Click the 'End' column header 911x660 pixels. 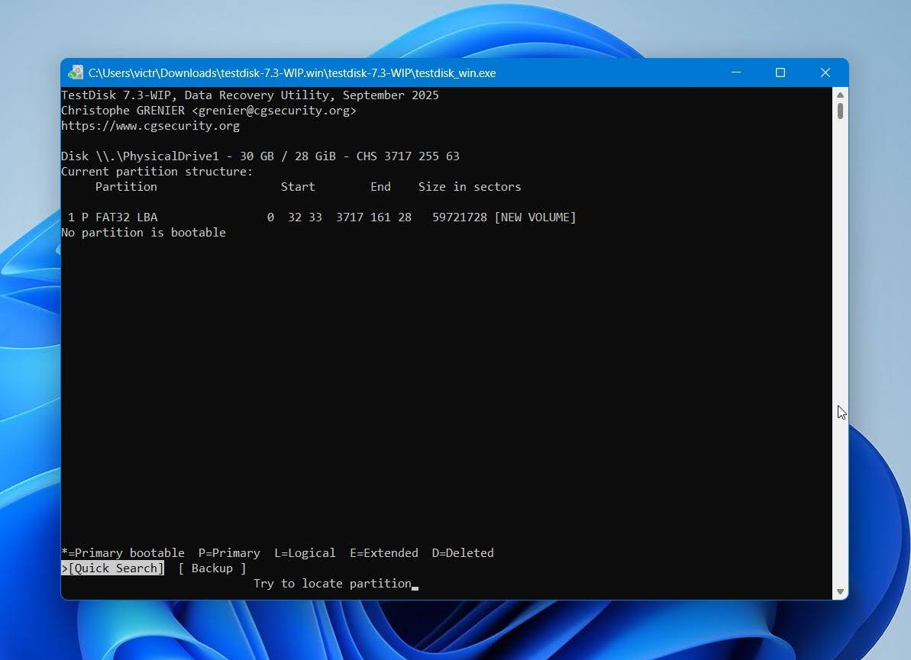click(x=380, y=187)
